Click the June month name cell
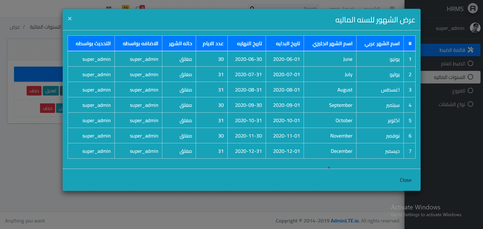Viewport: 483px width, 229px height. click(x=330, y=59)
